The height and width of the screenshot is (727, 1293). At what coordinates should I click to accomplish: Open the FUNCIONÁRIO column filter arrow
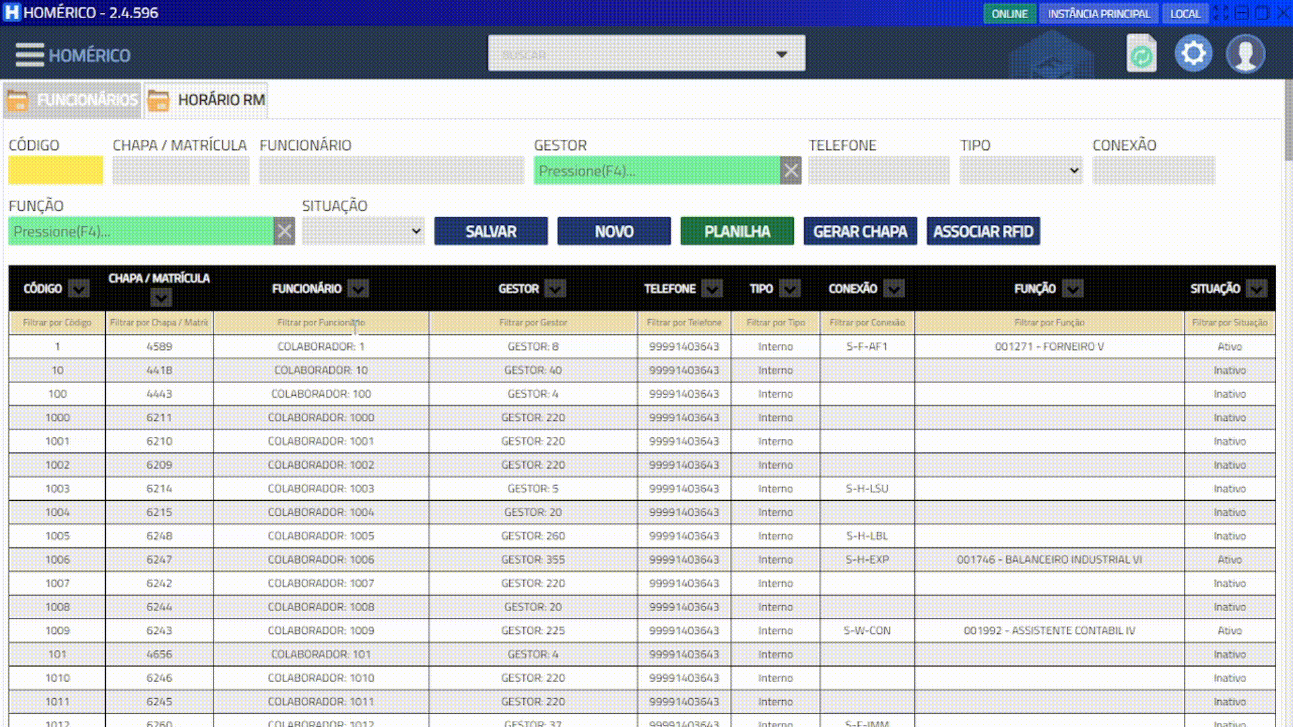click(358, 289)
